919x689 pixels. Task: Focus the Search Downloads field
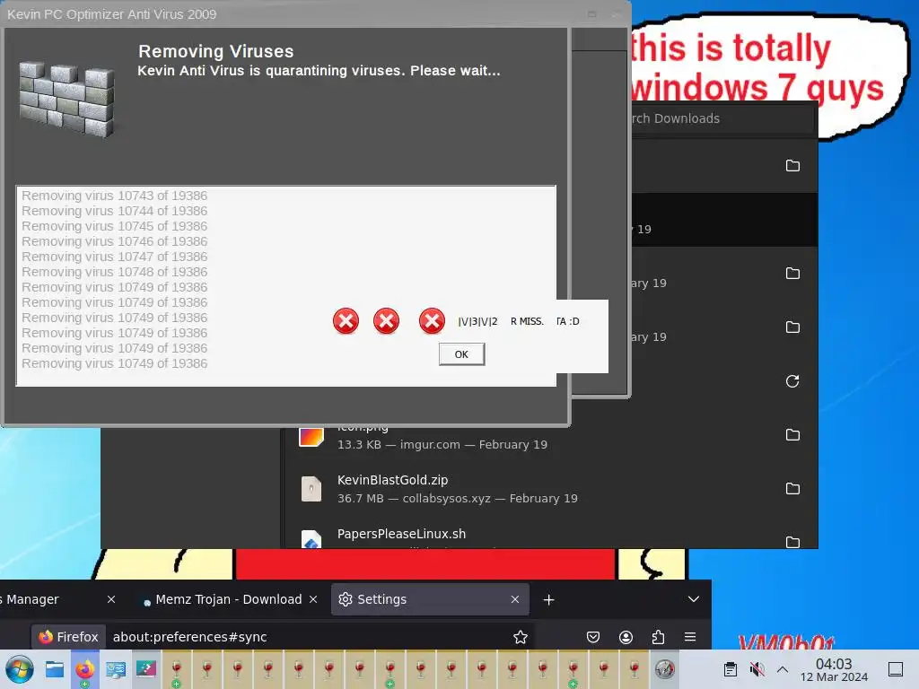tap(722, 118)
